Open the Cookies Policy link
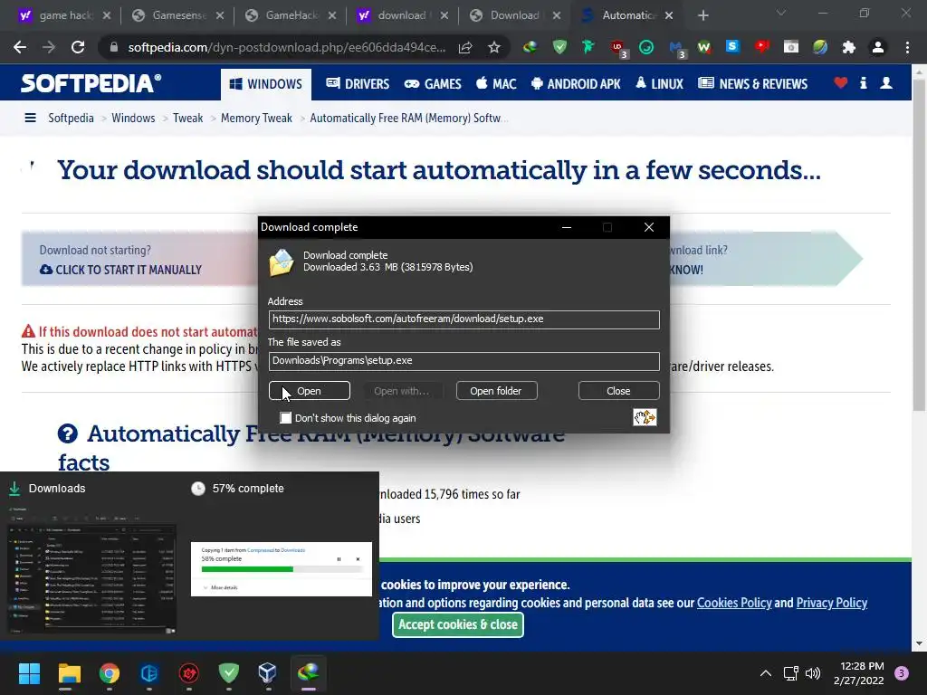Viewport: 927px width, 695px height. (733, 603)
